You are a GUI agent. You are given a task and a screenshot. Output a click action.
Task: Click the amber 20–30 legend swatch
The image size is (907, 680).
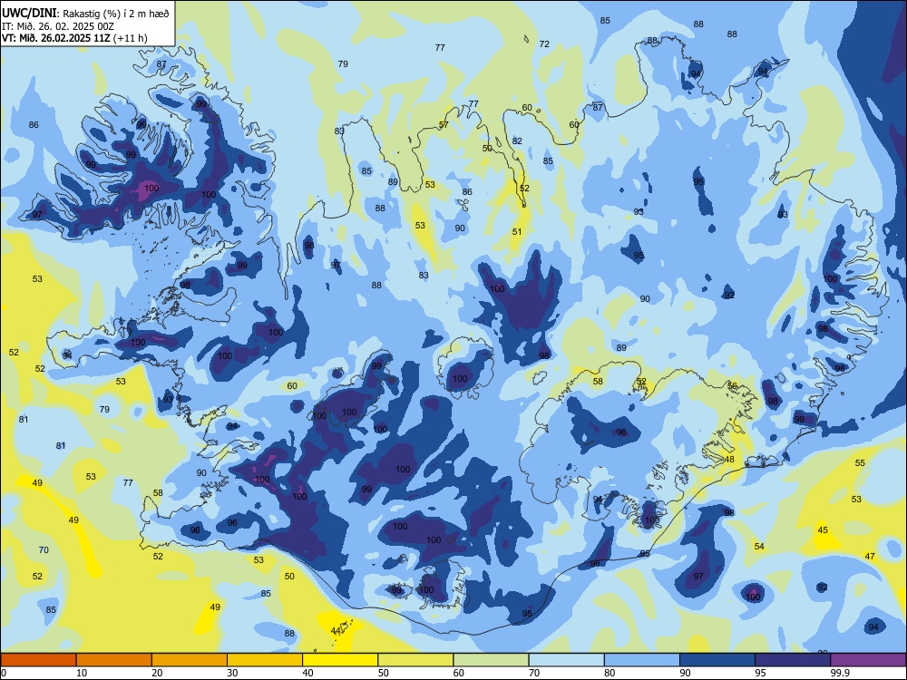(190, 660)
